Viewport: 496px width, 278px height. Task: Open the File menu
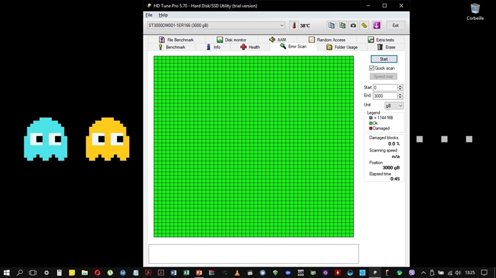pyautogui.click(x=149, y=15)
